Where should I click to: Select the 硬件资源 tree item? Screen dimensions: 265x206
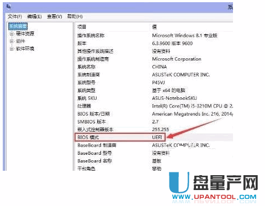coord(25,34)
